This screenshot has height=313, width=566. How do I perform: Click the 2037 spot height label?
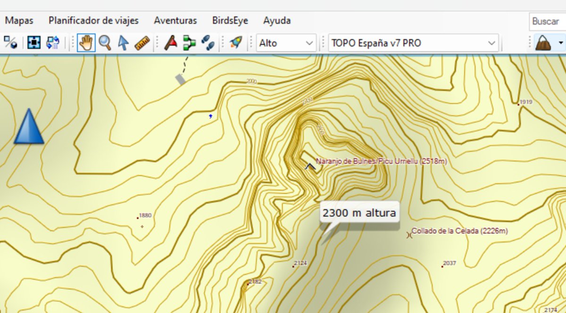pyautogui.click(x=449, y=263)
